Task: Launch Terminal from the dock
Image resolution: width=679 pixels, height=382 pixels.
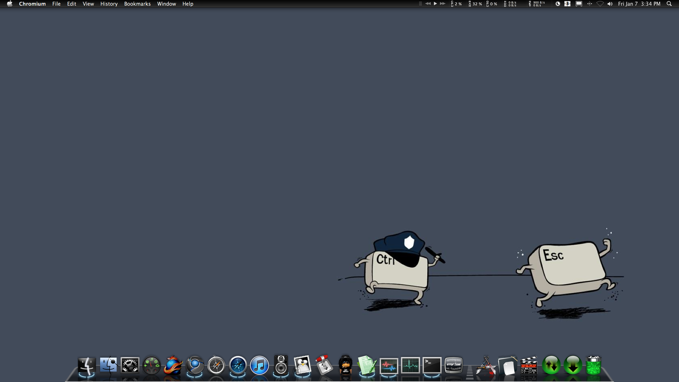Action: (432, 365)
